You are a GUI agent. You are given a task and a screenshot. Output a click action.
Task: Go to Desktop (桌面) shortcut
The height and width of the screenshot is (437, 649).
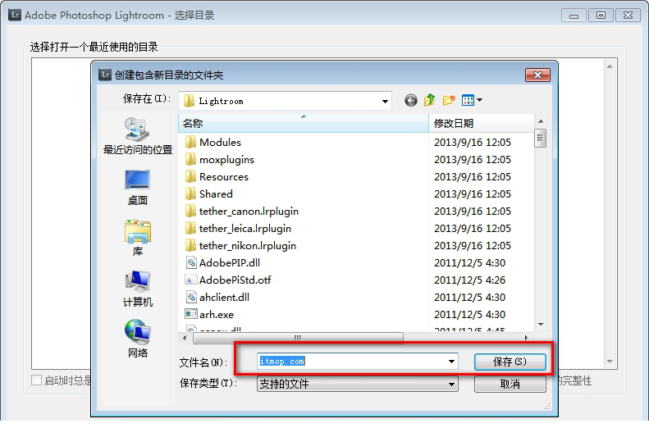[137, 188]
